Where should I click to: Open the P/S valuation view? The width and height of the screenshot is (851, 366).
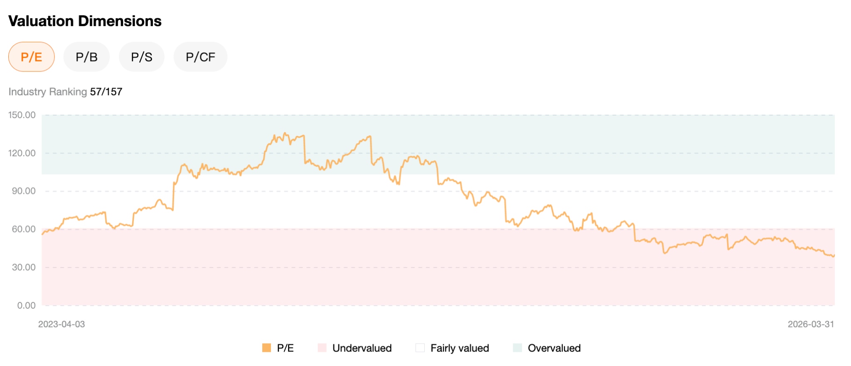(141, 56)
